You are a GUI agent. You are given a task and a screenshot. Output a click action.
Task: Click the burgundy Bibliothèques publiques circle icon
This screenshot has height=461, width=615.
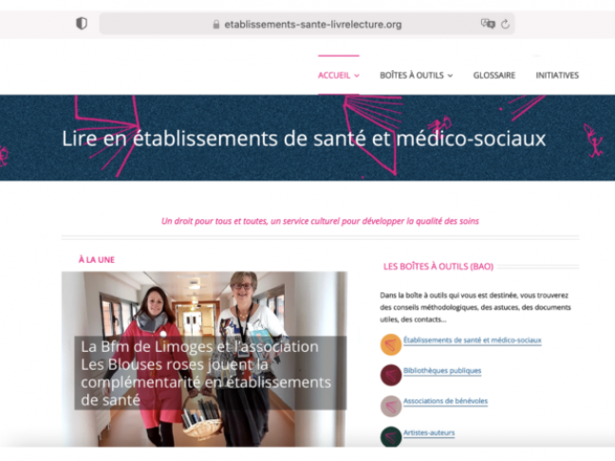click(x=391, y=375)
